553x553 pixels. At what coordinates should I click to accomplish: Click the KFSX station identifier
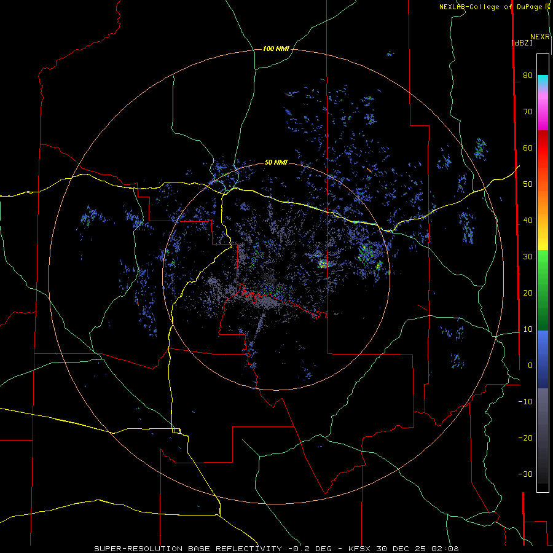(x=359, y=549)
